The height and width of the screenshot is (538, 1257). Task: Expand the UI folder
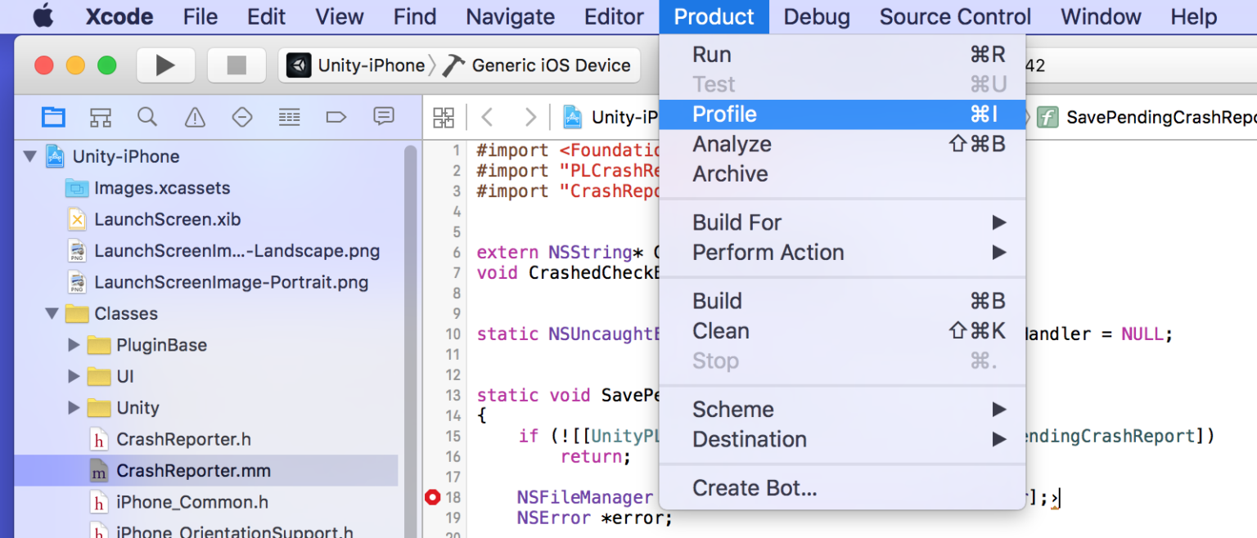(x=74, y=376)
